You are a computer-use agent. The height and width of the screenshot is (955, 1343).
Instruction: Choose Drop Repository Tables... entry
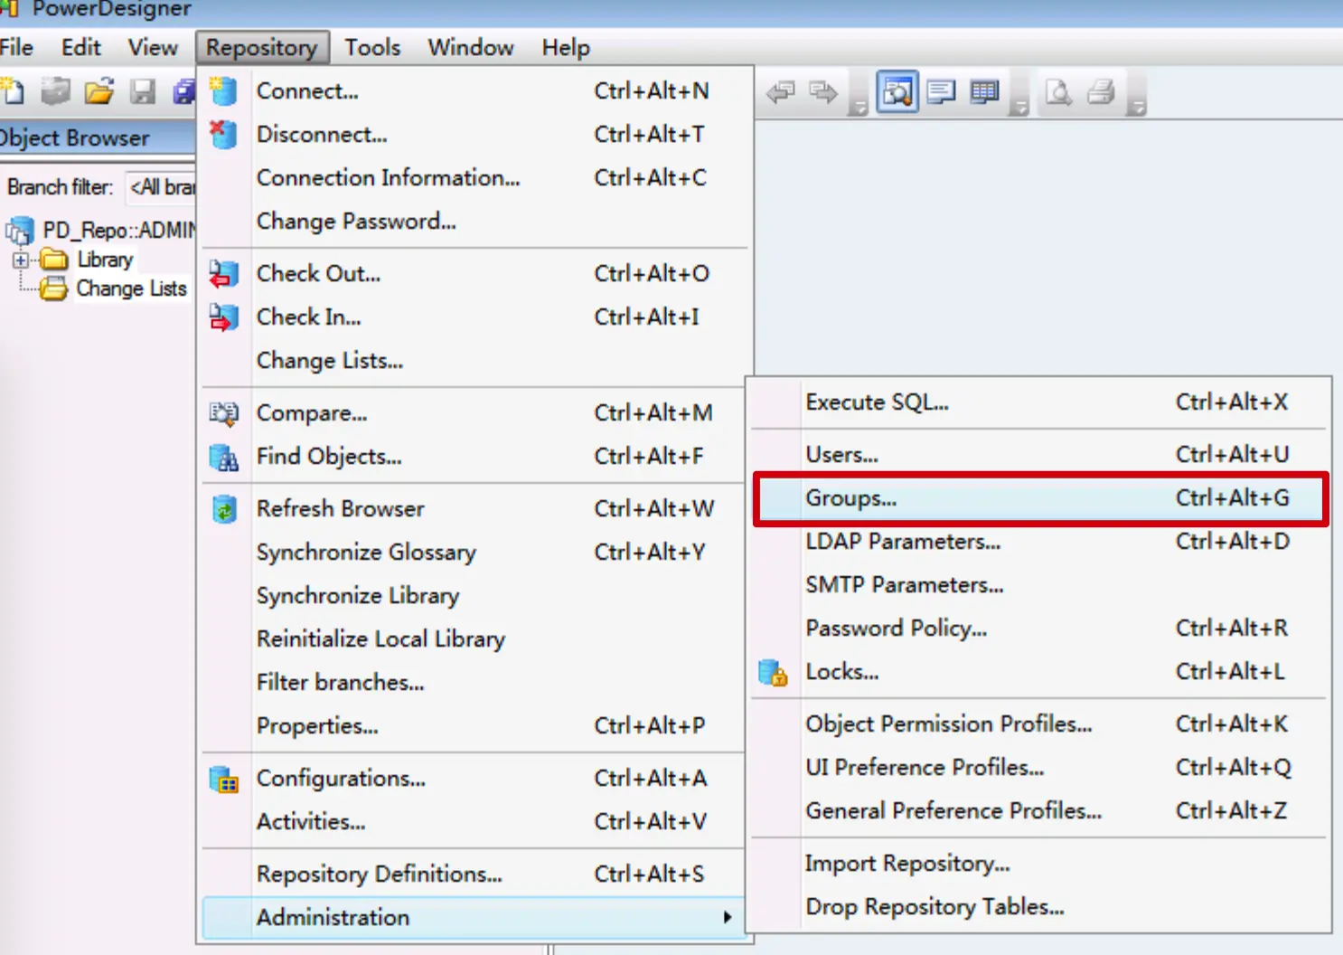pyautogui.click(x=1039, y=906)
